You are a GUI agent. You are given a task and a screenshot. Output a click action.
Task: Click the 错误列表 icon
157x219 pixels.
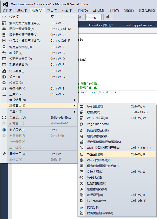click(x=4, y=71)
